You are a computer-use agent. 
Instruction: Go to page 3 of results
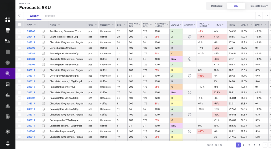pyautogui.click(x=249, y=145)
